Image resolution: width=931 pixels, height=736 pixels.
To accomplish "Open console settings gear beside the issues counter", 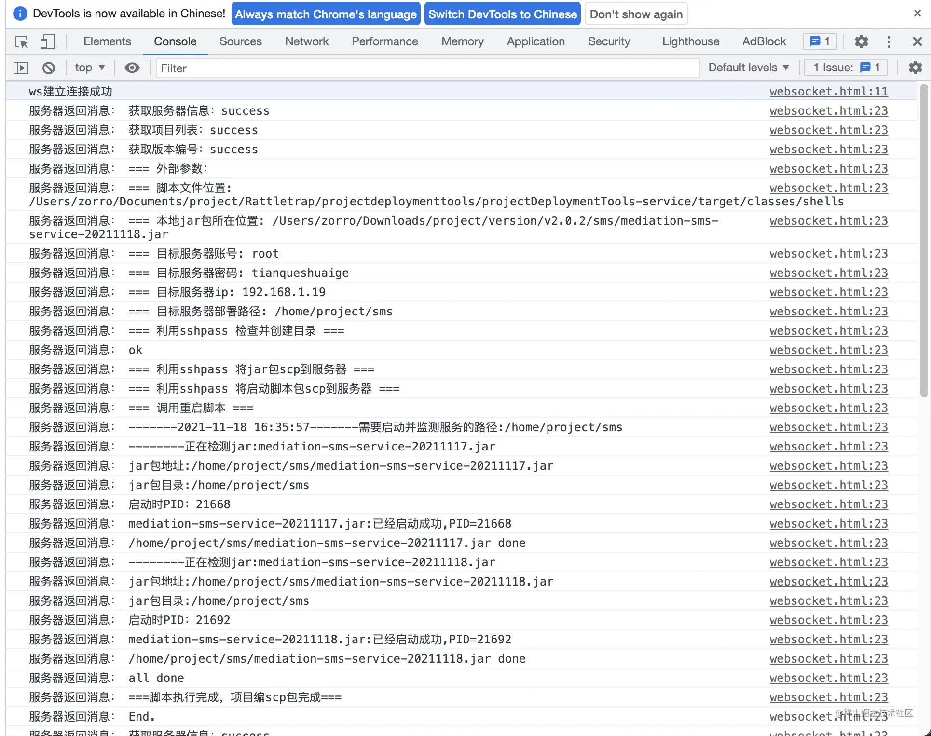I will tap(915, 68).
